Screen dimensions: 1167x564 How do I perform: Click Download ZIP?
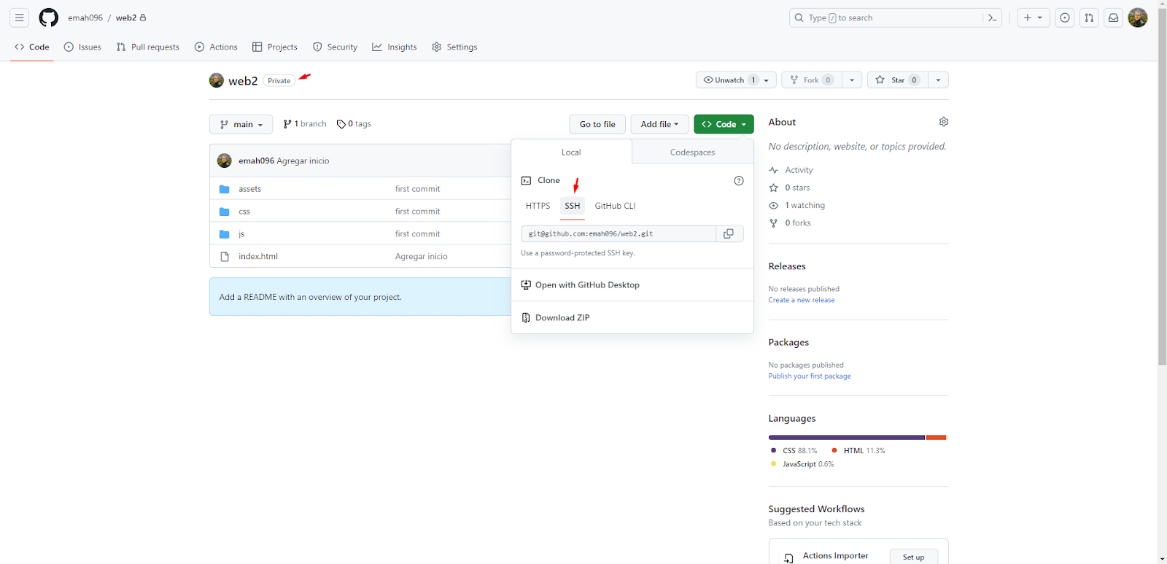coord(632,318)
